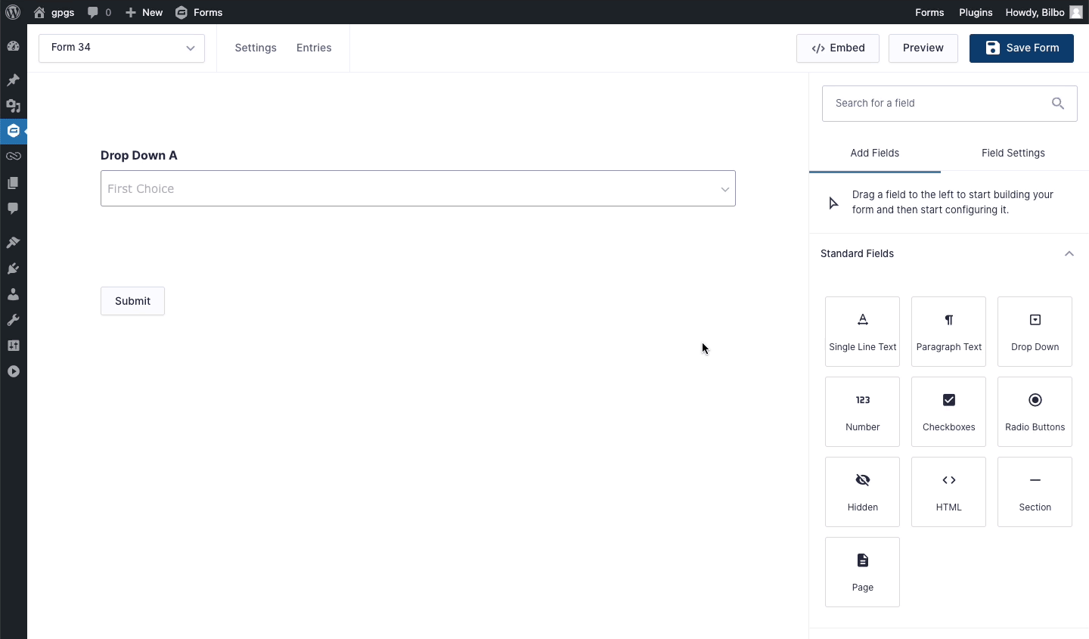Open Plugins plug icon in sidebar
Screen dimensions: 1089x639
click(13, 268)
